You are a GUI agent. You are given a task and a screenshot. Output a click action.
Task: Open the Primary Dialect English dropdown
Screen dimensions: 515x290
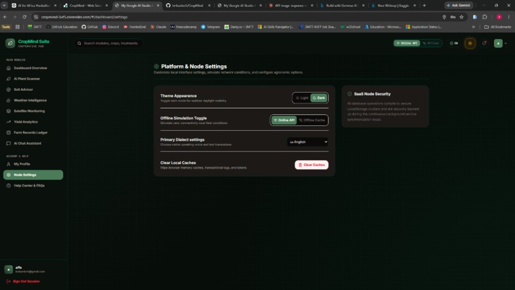coord(308,142)
